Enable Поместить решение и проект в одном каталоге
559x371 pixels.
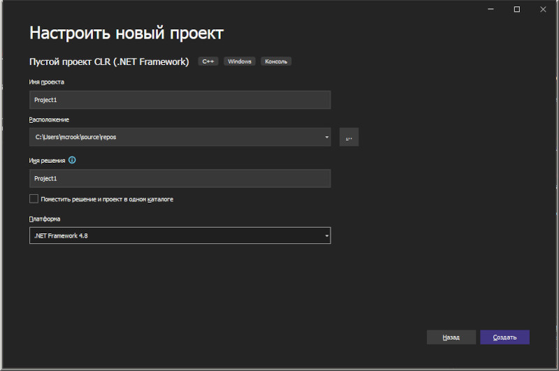[34, 199]
